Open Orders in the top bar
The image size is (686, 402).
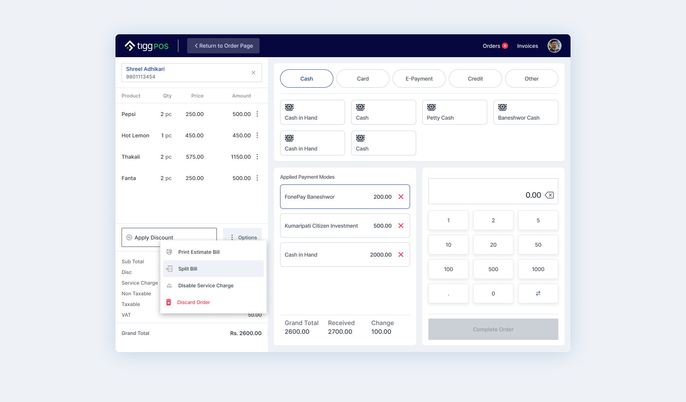pyautogui.click(x=491, y=46)
